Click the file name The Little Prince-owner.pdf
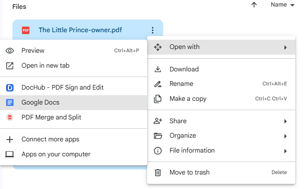This screenshot has width=305, height=189. point(80,30)
